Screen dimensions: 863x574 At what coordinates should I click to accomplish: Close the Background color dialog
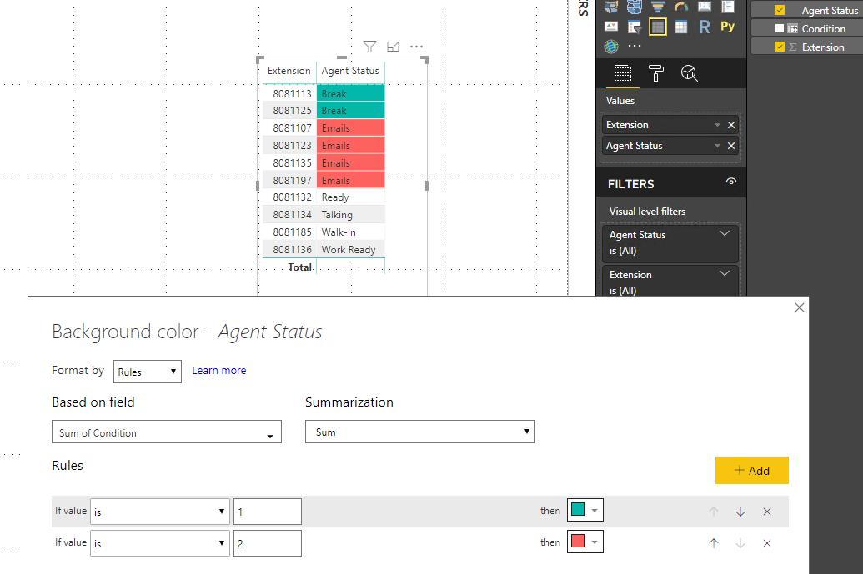point(800,307)
